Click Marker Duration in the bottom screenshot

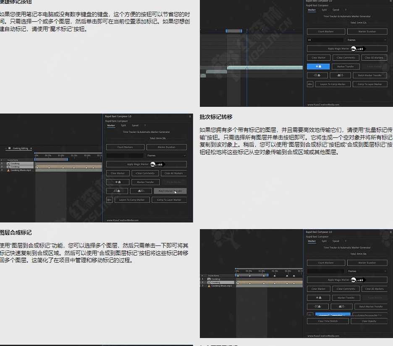pyautogui.click(x=367, y=263)
